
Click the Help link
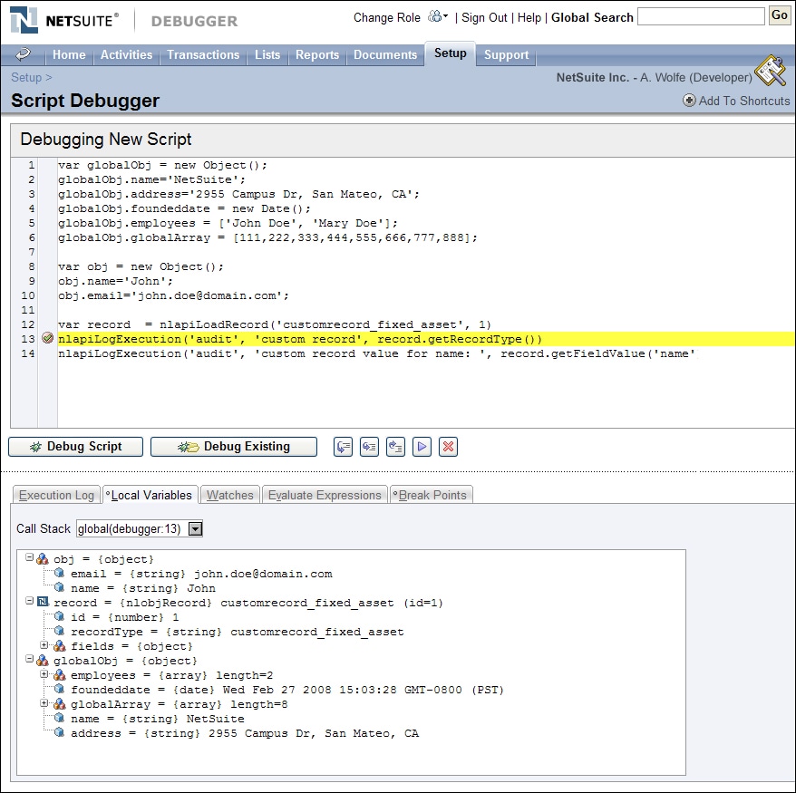click(529, 18)
